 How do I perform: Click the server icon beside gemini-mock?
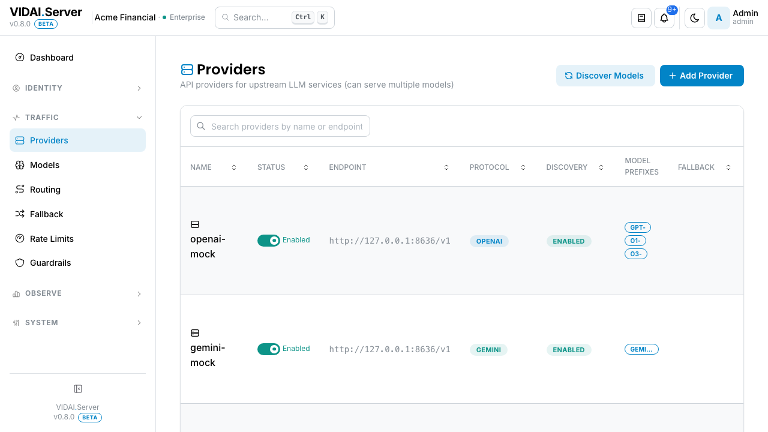click(195, 333)
